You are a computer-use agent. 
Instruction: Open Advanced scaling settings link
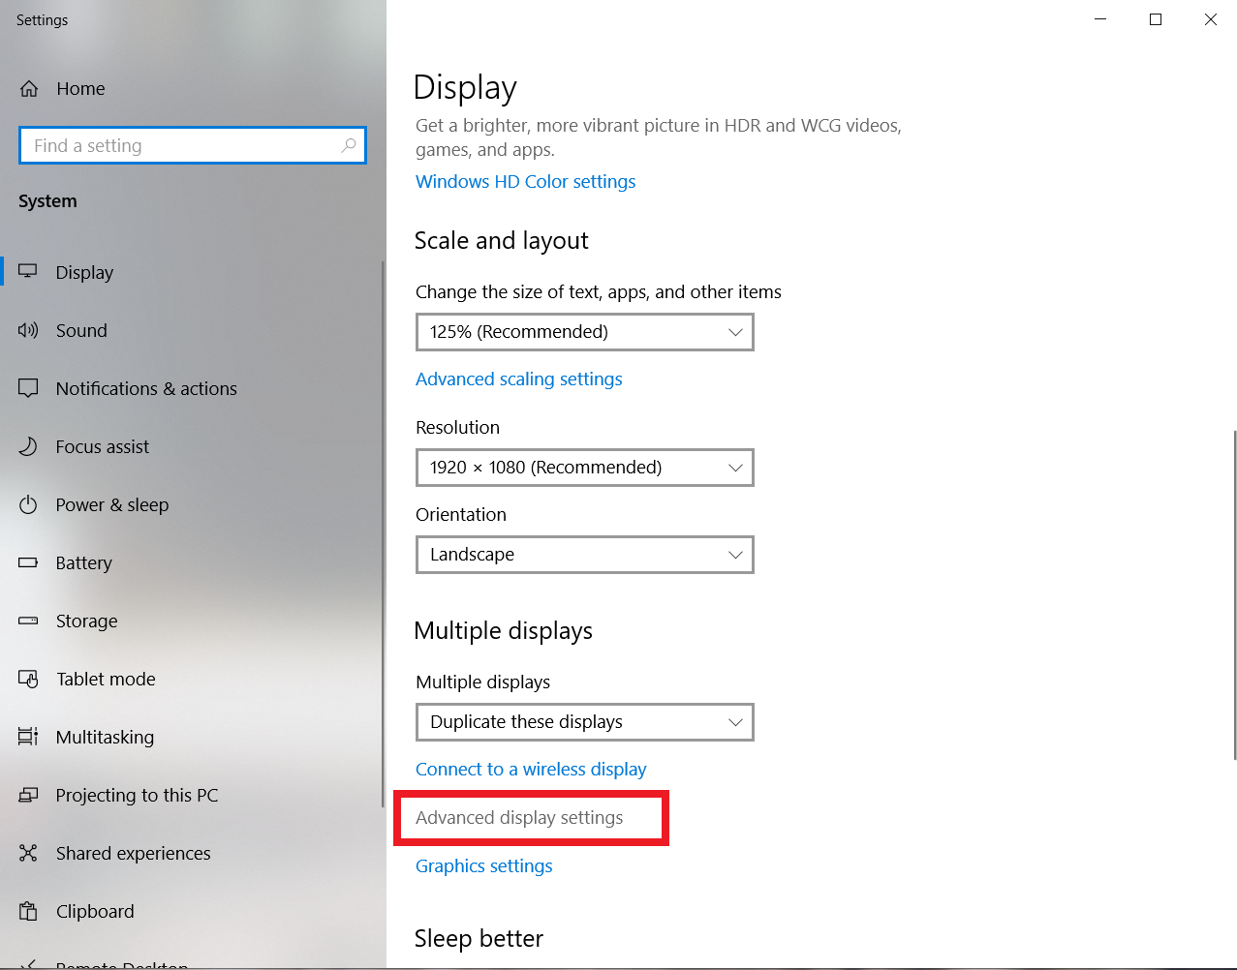point(519,379)
